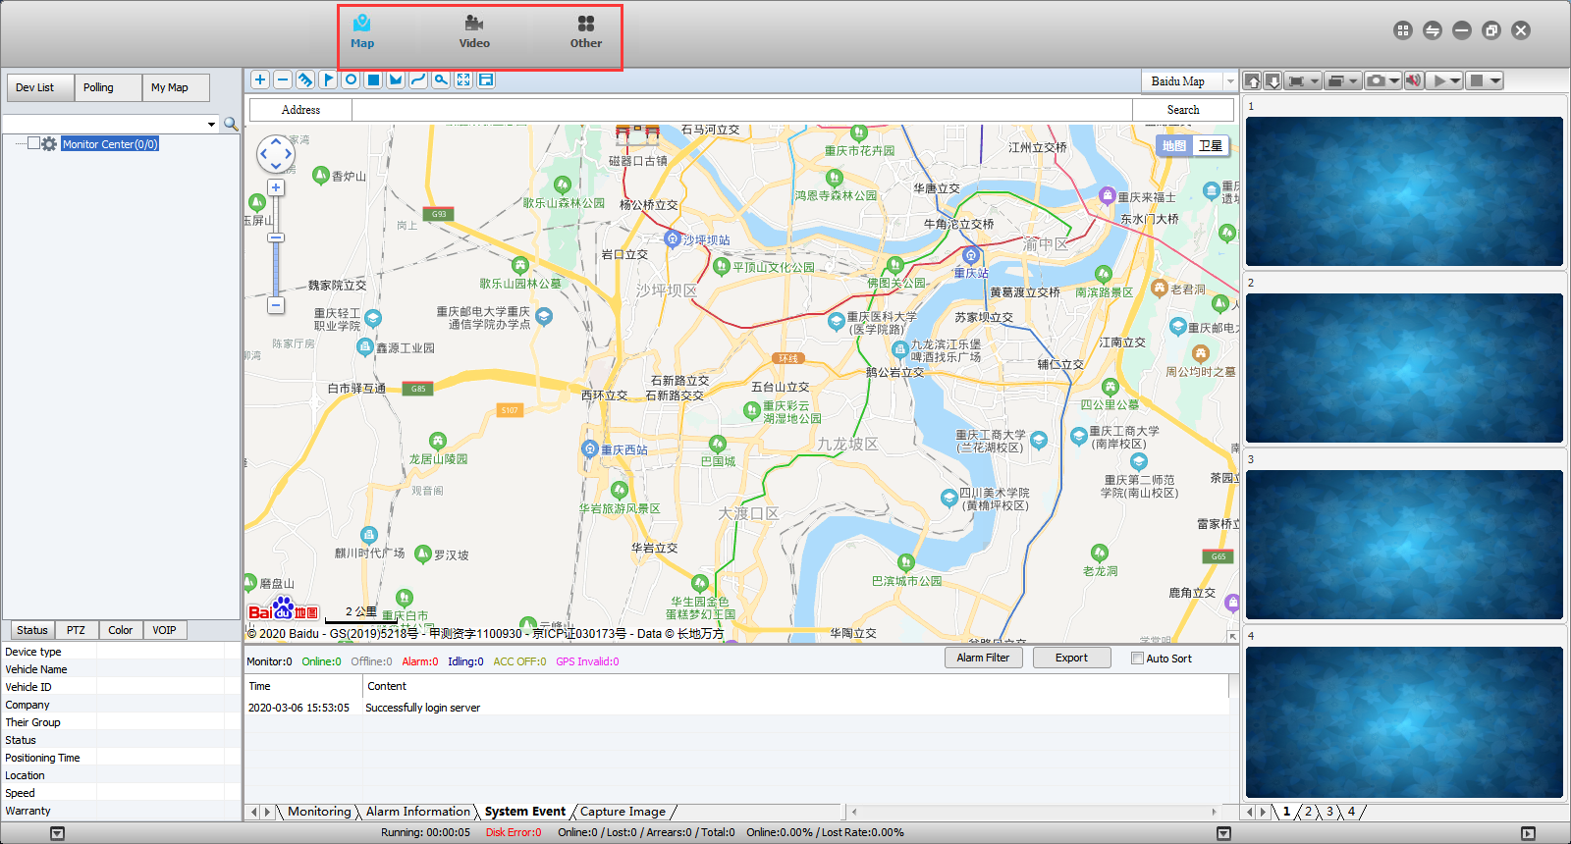Click the device search magnifier icon
This screenshot has width=1571, height=844.
click(231, 124)
